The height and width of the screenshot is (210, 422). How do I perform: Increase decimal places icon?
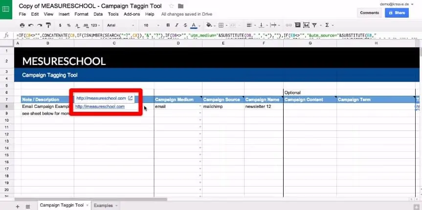[86, 25]
